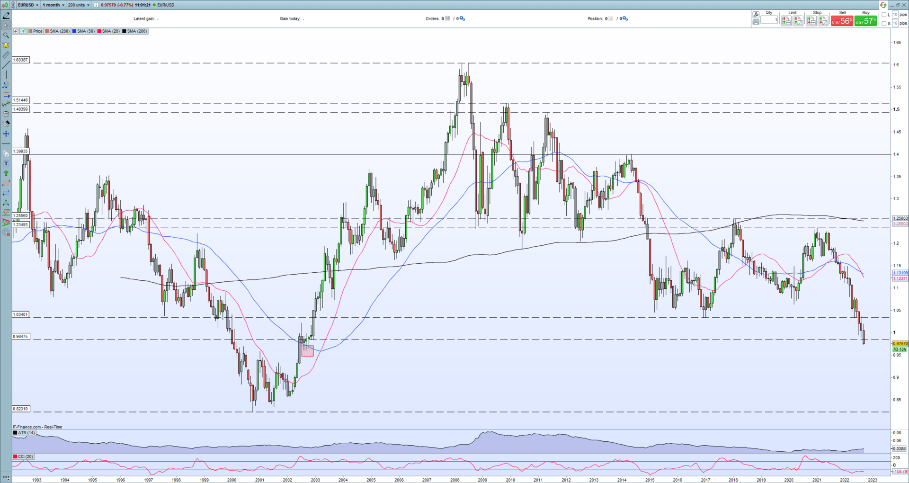Select the rectangle drawing tool

6,193
